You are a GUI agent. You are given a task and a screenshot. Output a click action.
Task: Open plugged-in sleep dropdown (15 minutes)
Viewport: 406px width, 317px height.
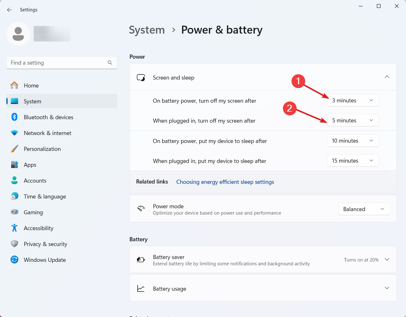pos(353,161)
